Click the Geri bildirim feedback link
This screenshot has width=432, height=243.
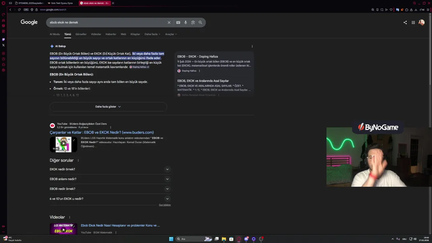[165, 205]
